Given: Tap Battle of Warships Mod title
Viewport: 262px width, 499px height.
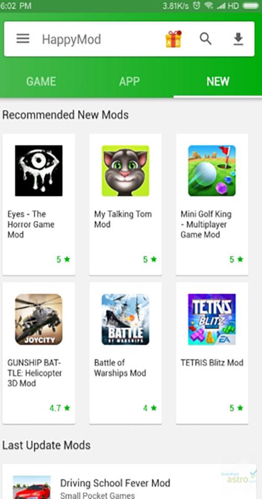Looking at the screenshot, I should (x=120, y=368).
